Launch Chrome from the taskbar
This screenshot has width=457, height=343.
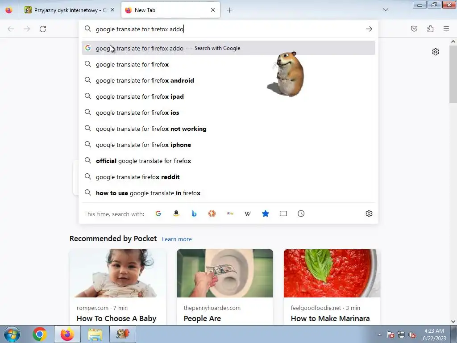pos(40,334)
